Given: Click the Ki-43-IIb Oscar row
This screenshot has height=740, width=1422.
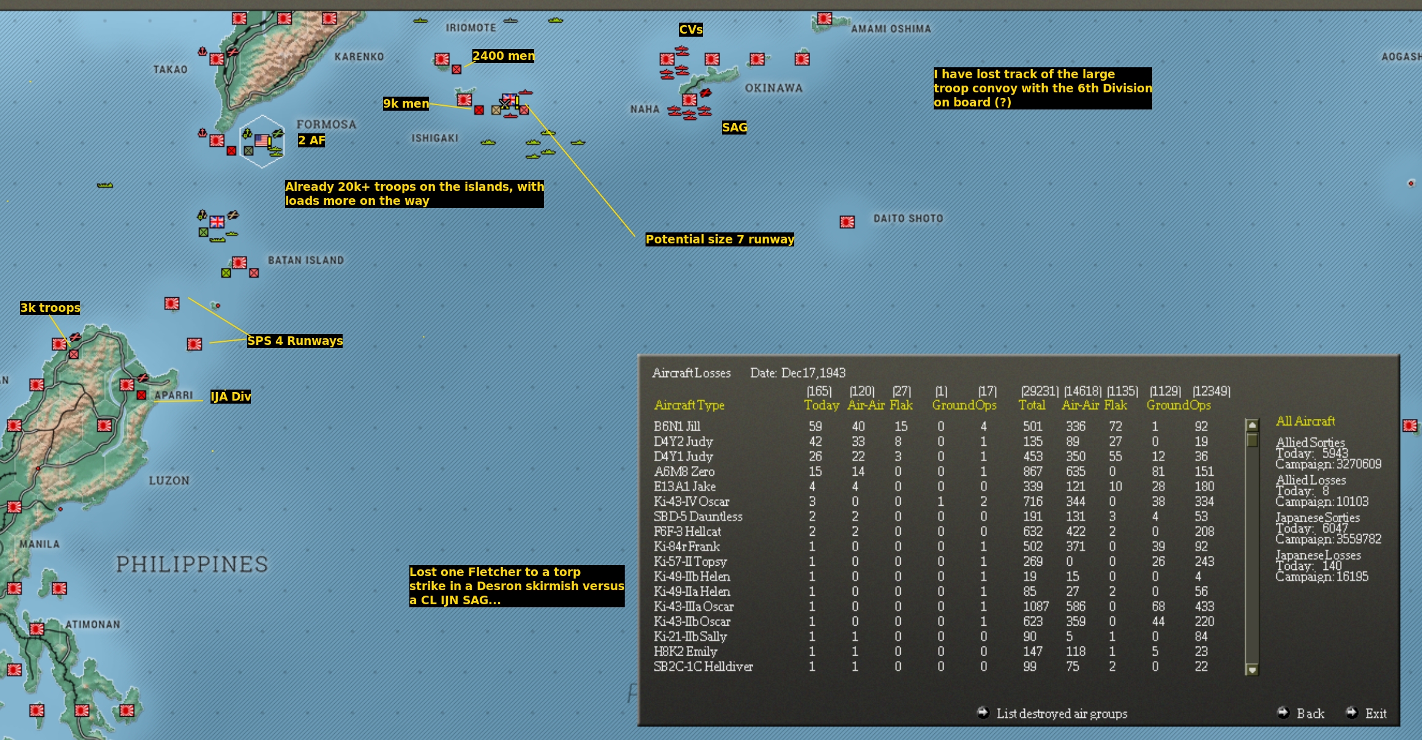Looking at the screenshot, I should pos(934,621).
